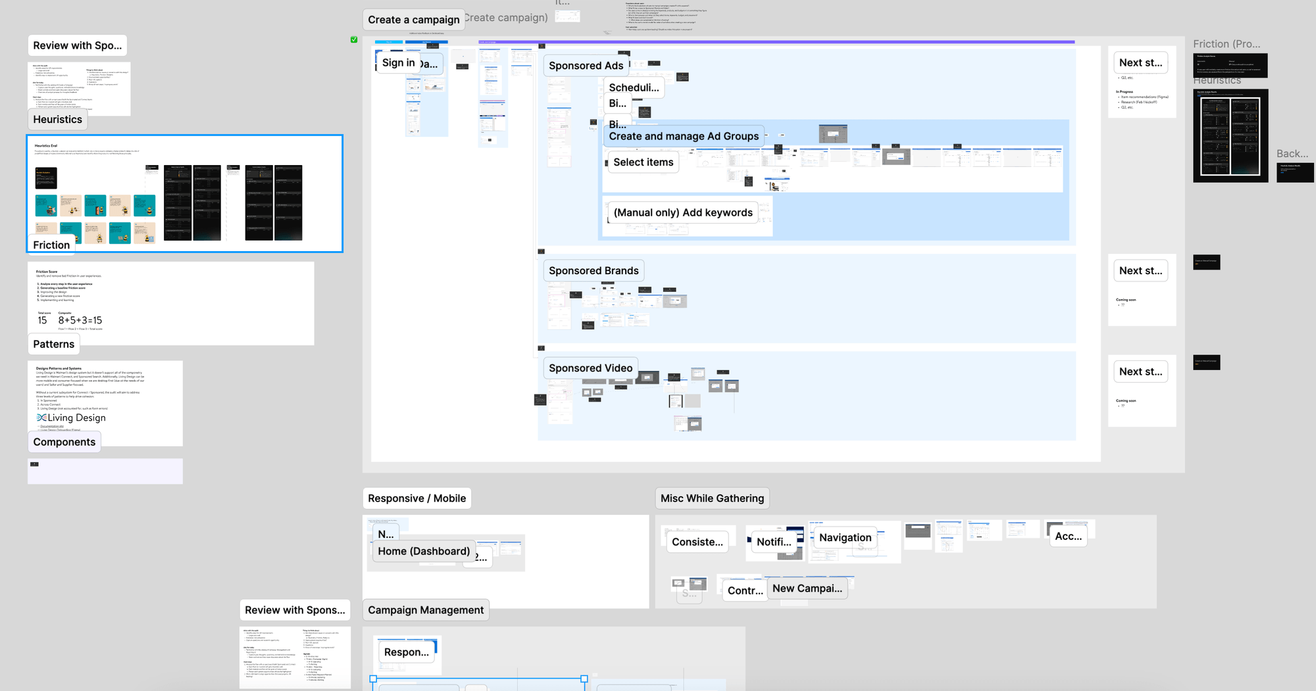Click the gray dialog thumbnail beside Create and manage Ad Groups

click(x=832, y=133)
